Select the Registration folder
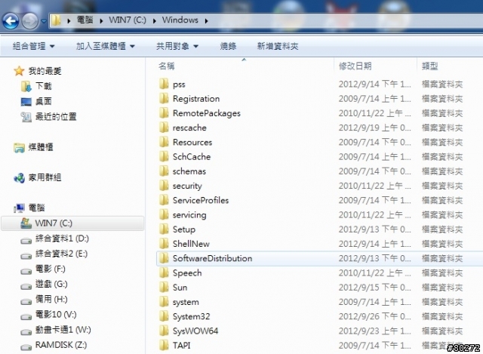This screenshot has width=483, height=354. pos(189,99)
